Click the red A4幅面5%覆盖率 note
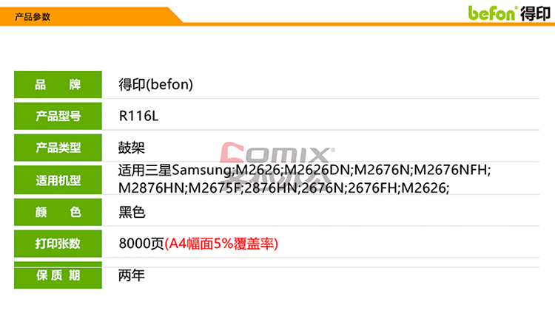Image resolution: width=555 pixels, height=333 pixels. click(221, 244)
